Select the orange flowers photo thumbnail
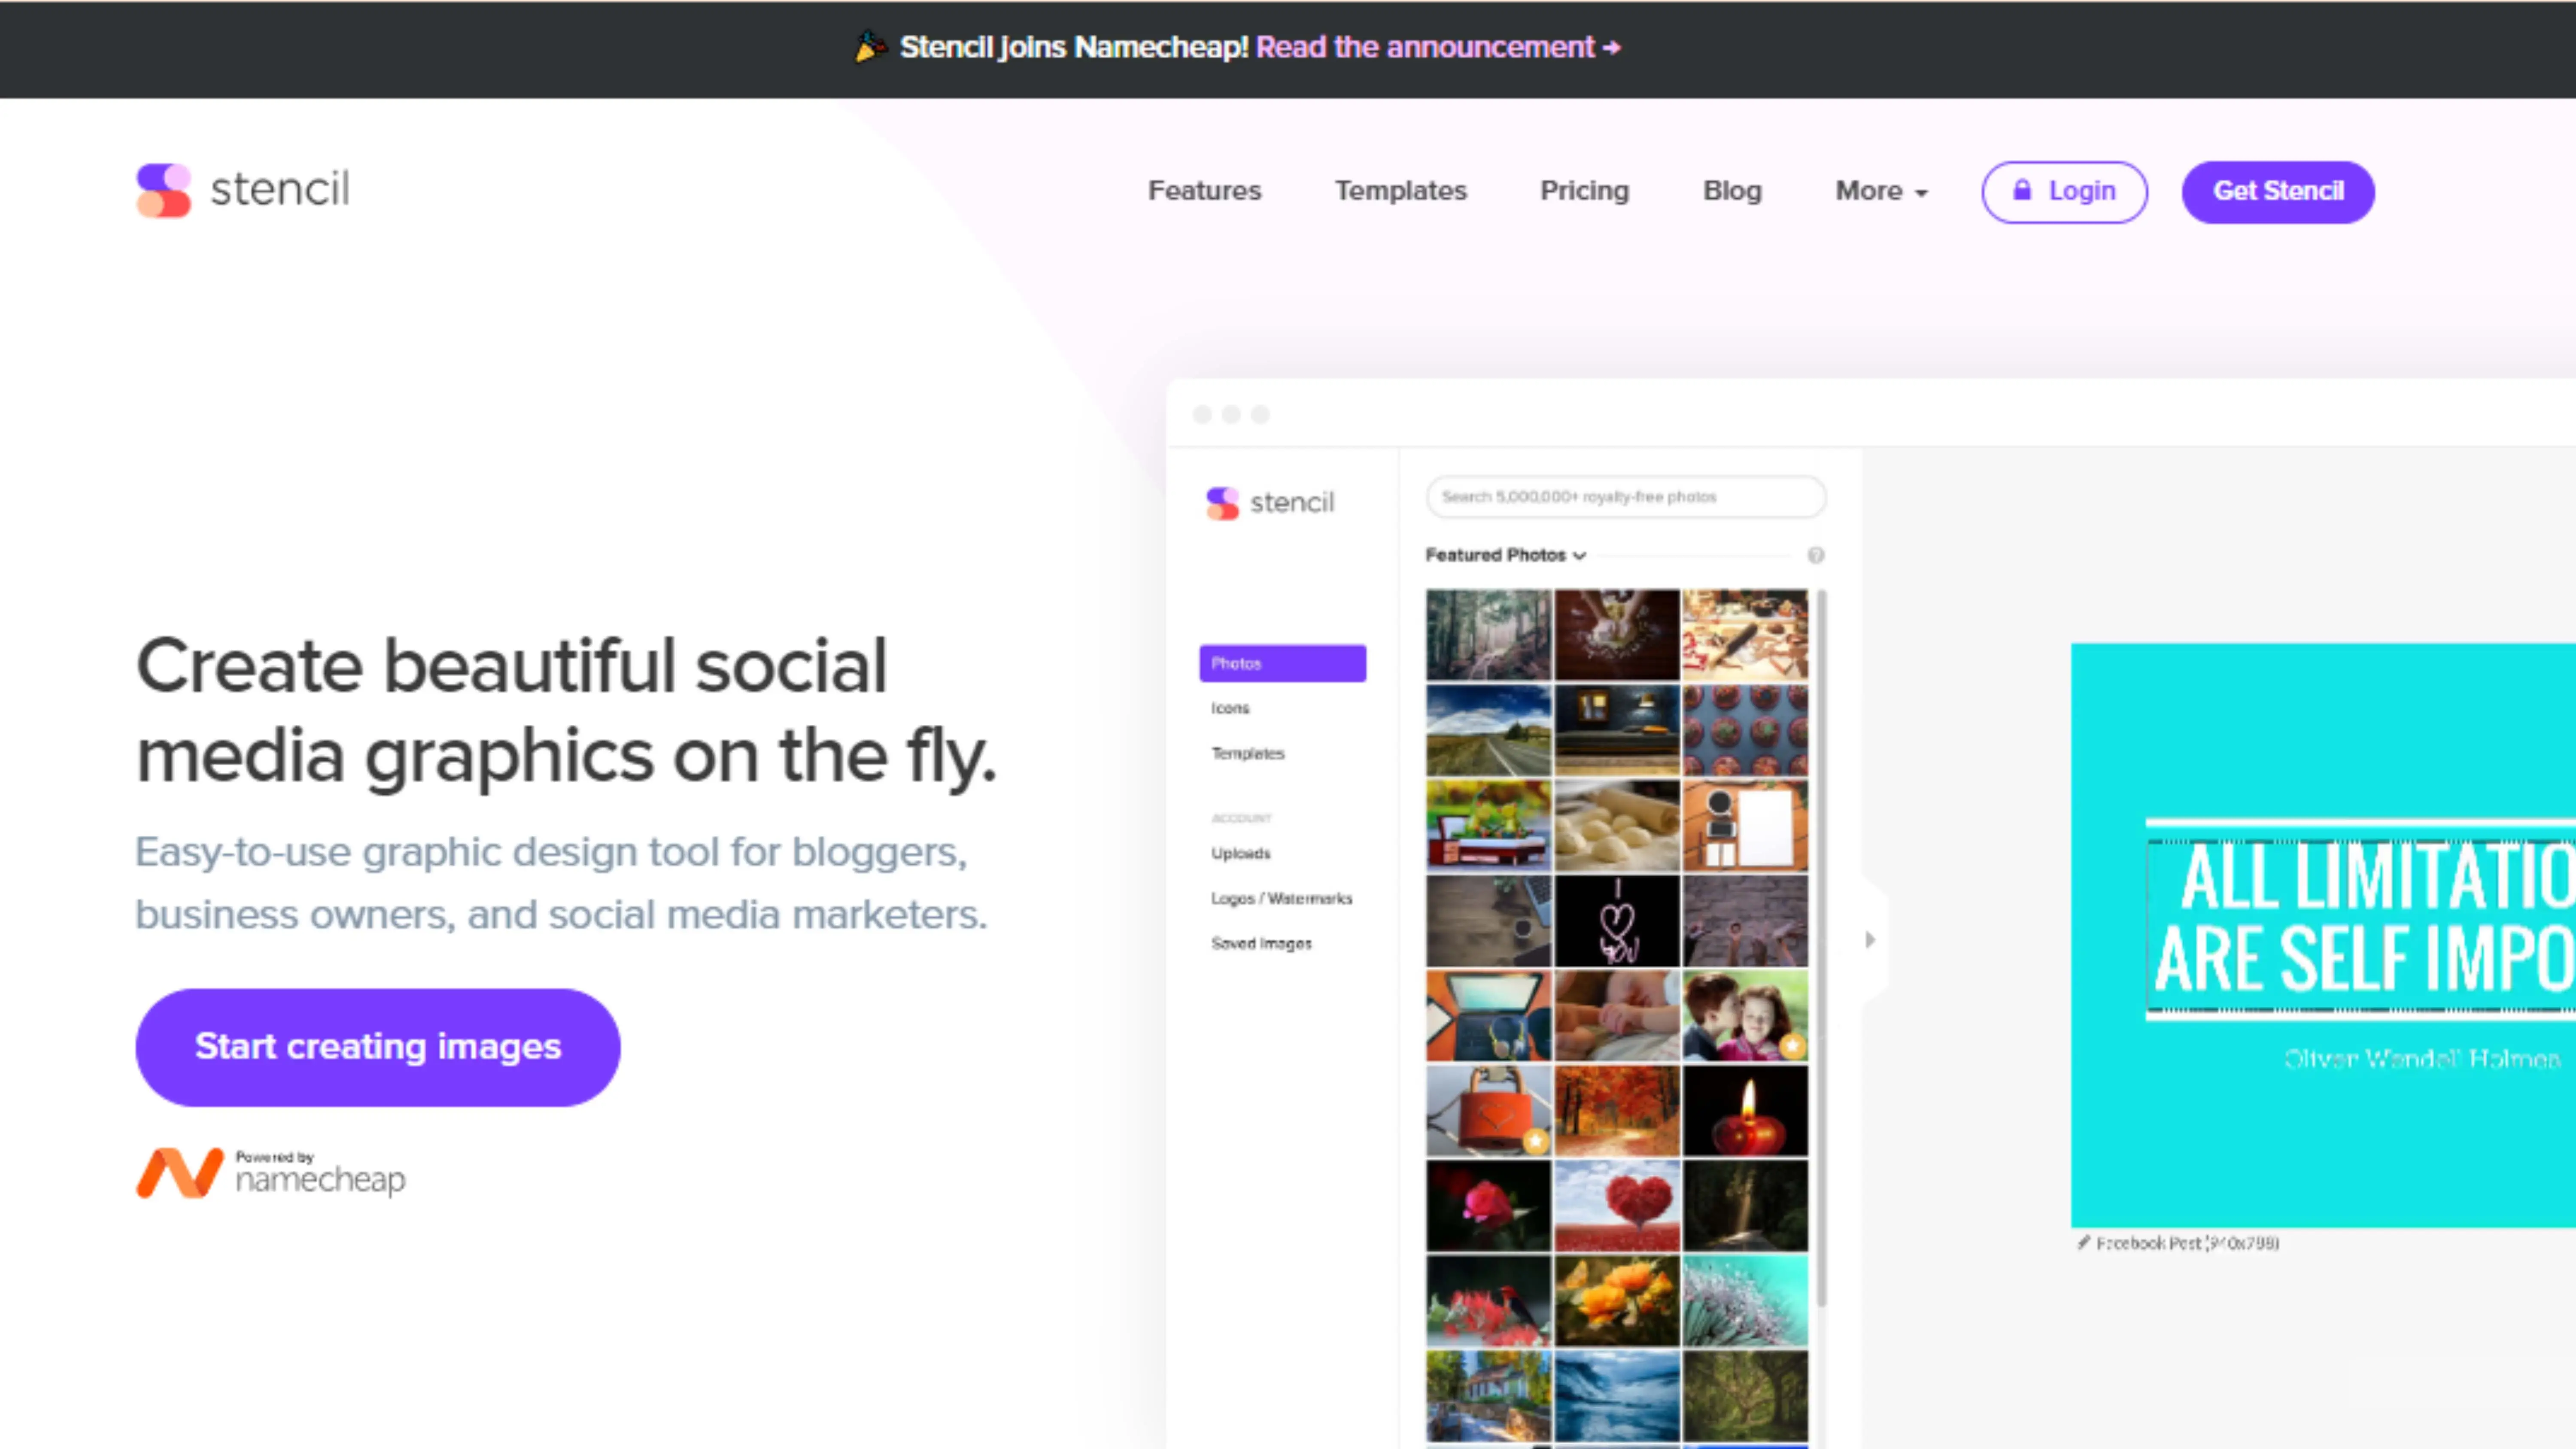The image size is (2576, 1449). [1617, 1301]
